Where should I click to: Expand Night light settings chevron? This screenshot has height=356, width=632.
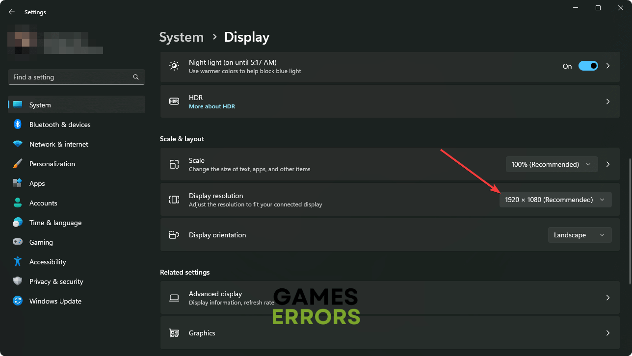(x=608, y=66)
